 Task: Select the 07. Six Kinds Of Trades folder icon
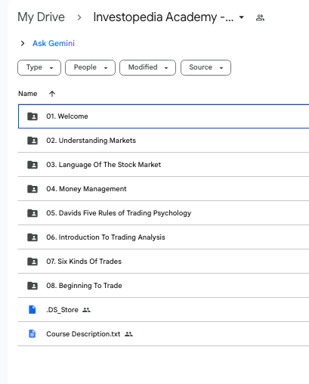[32, 262]
